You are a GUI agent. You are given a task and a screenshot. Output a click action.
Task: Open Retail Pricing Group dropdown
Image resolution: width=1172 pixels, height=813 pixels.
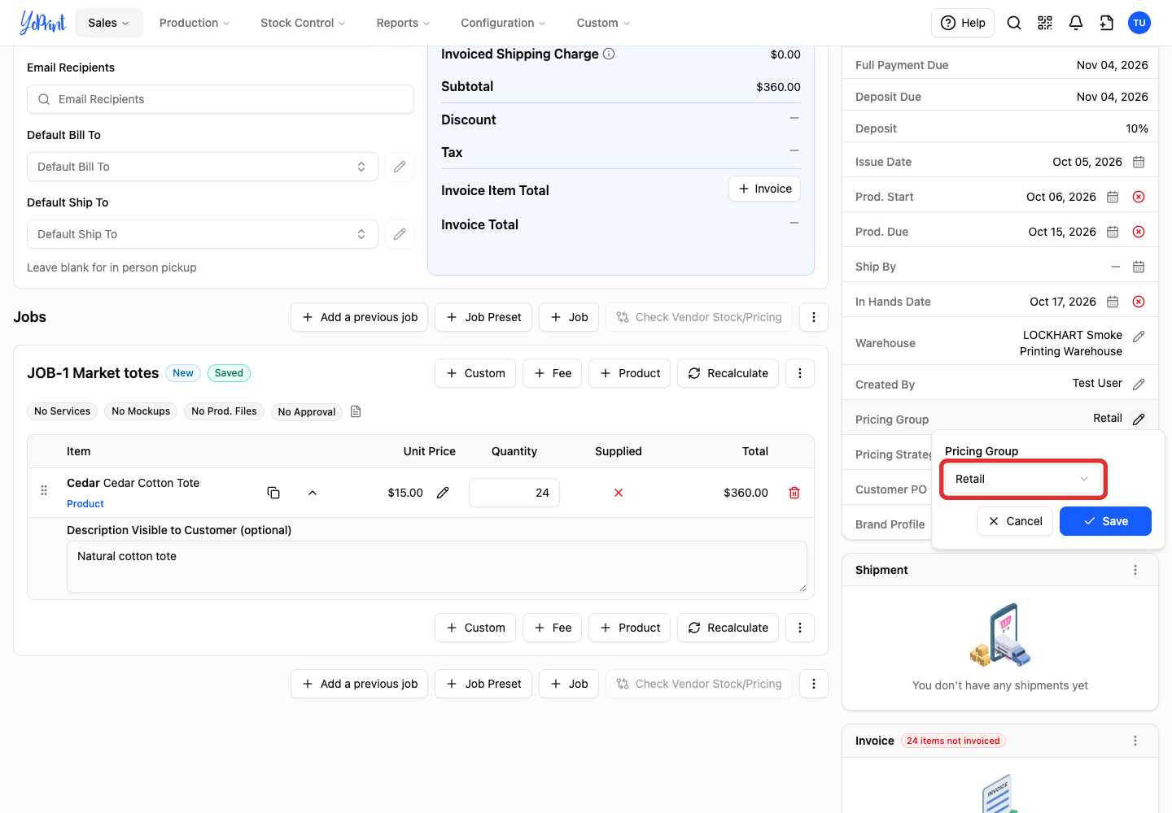(1022, 479)
